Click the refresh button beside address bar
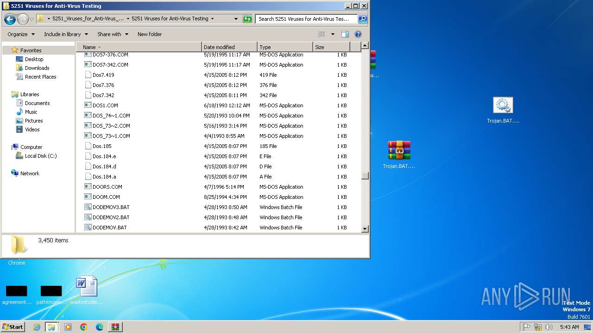 tap(248, 19)
